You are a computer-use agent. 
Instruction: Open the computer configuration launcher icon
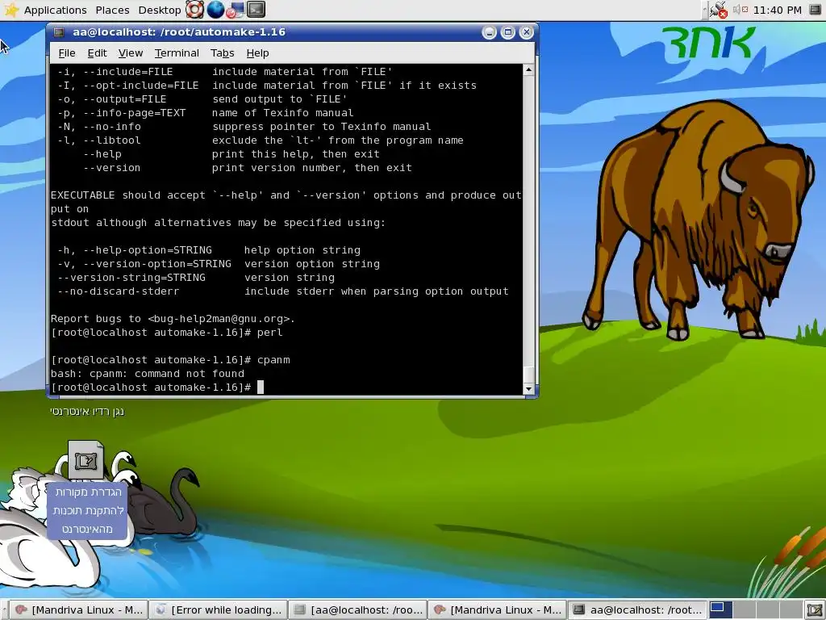235,10
